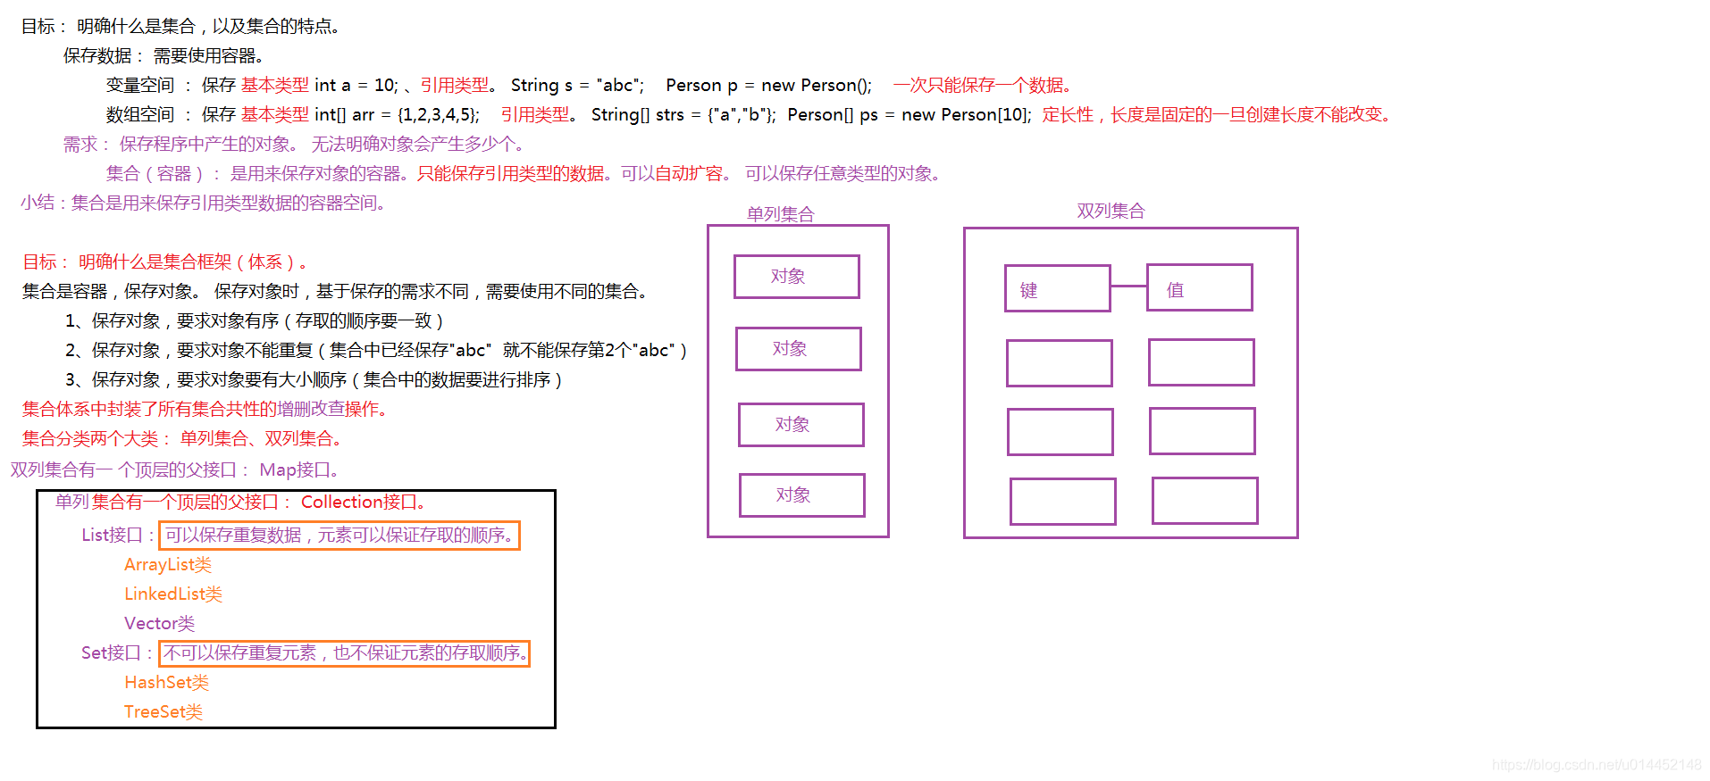Image resolution: width=1710 pixels, height=781 pixels.
Task: Click the text 'LinkedList类'
Action: point(173,594)
